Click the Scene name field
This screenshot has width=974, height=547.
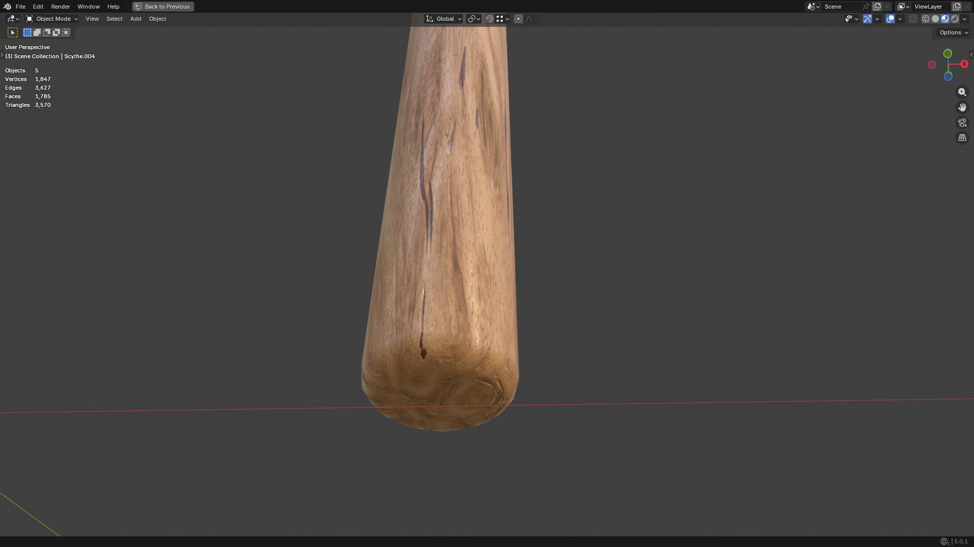click(x=842, y=7)
